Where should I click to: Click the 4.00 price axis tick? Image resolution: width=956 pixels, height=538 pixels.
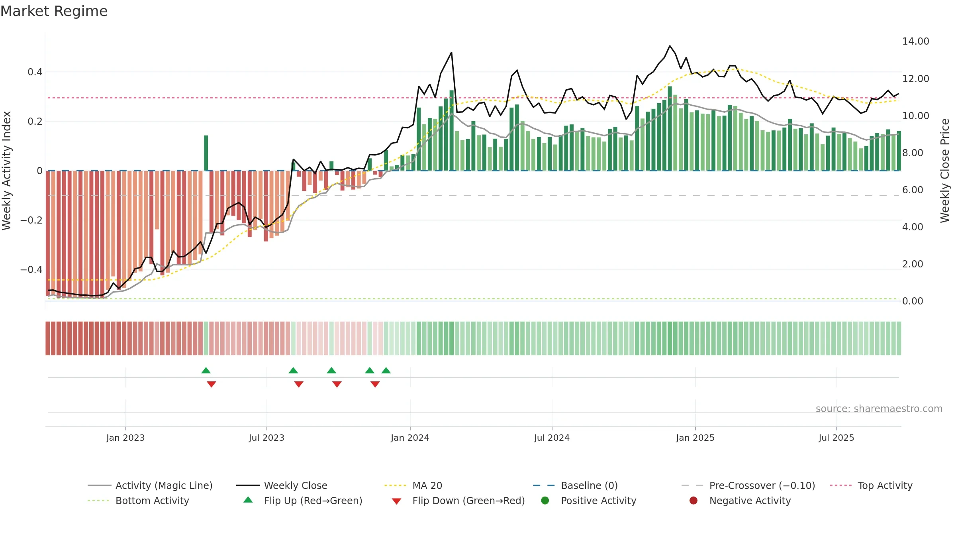click(x=913, y=227)
